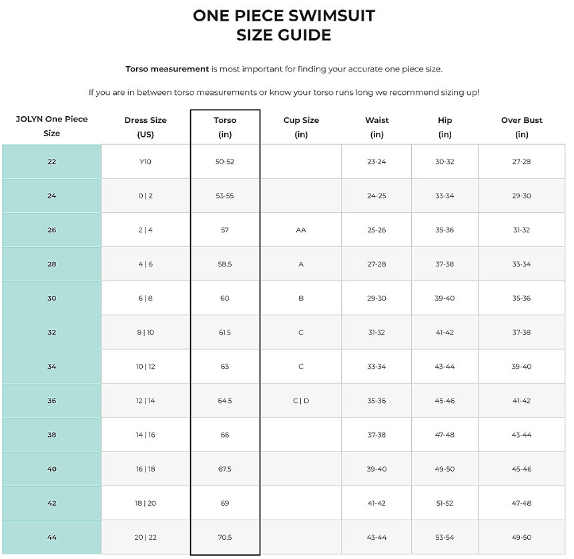
Task: Click the bold "Torso measurement" text
Action: click(167, 69)
